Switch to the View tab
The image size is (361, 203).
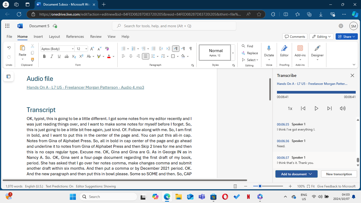[112, 36]
